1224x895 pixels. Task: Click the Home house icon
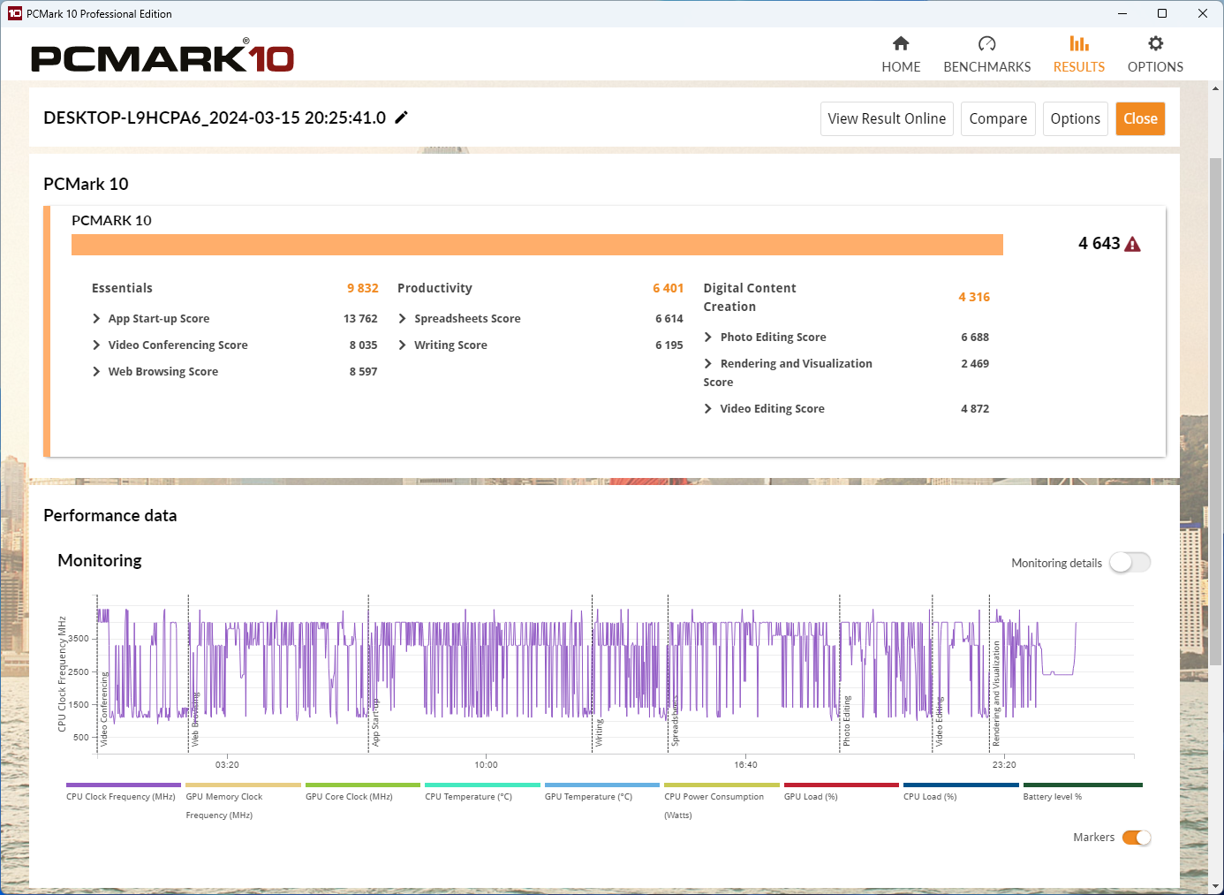[901, 43]
